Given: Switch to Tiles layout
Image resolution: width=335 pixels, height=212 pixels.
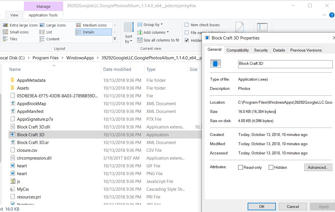Looking at the screenshot, I should [x=10, y=39].
